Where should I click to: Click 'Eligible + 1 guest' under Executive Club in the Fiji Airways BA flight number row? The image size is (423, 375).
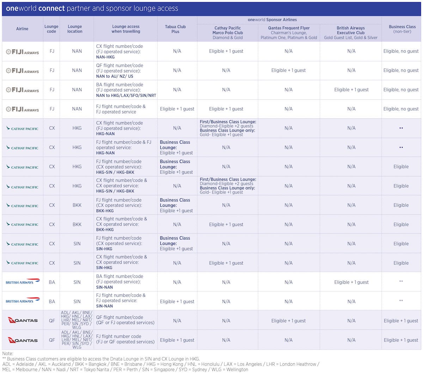[x=351, y=90]
